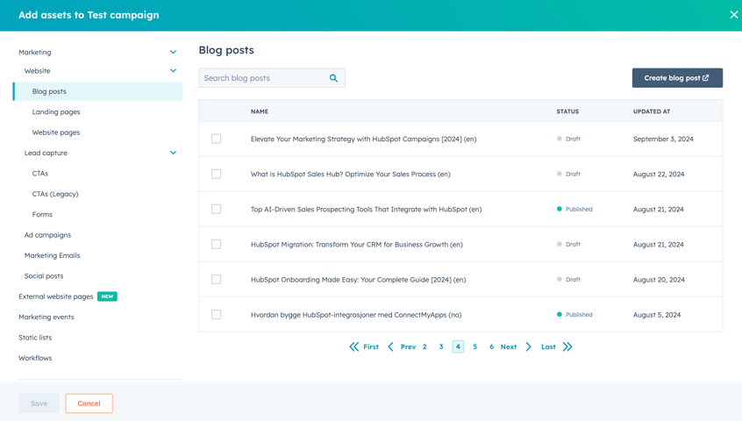Viewport: 742px width, 421px height.
Task: Collapse the Marketing section chevron
Action: click(x=173, y=52)
